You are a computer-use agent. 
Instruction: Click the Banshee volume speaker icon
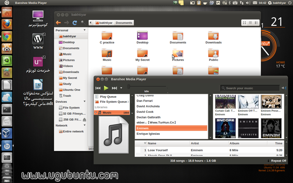tap(284, 88)
